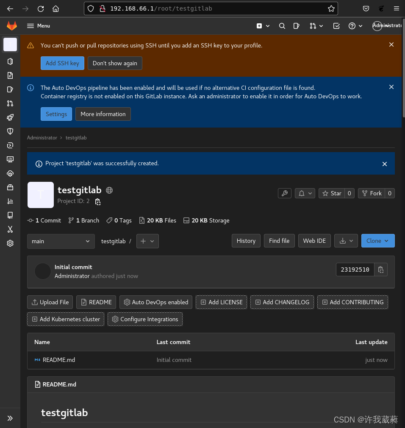
Task: Expand merge requests dropdown arrow in navbar
Action: 321,26
